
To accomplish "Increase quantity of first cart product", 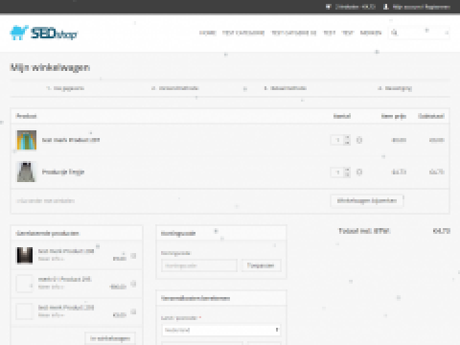I will click(x=347, y=137).
